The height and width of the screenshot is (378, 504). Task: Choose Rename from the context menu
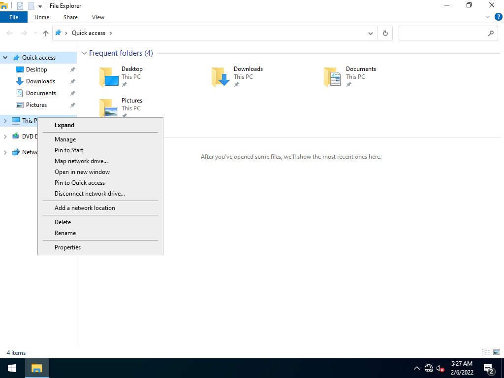tap(100, 233)
